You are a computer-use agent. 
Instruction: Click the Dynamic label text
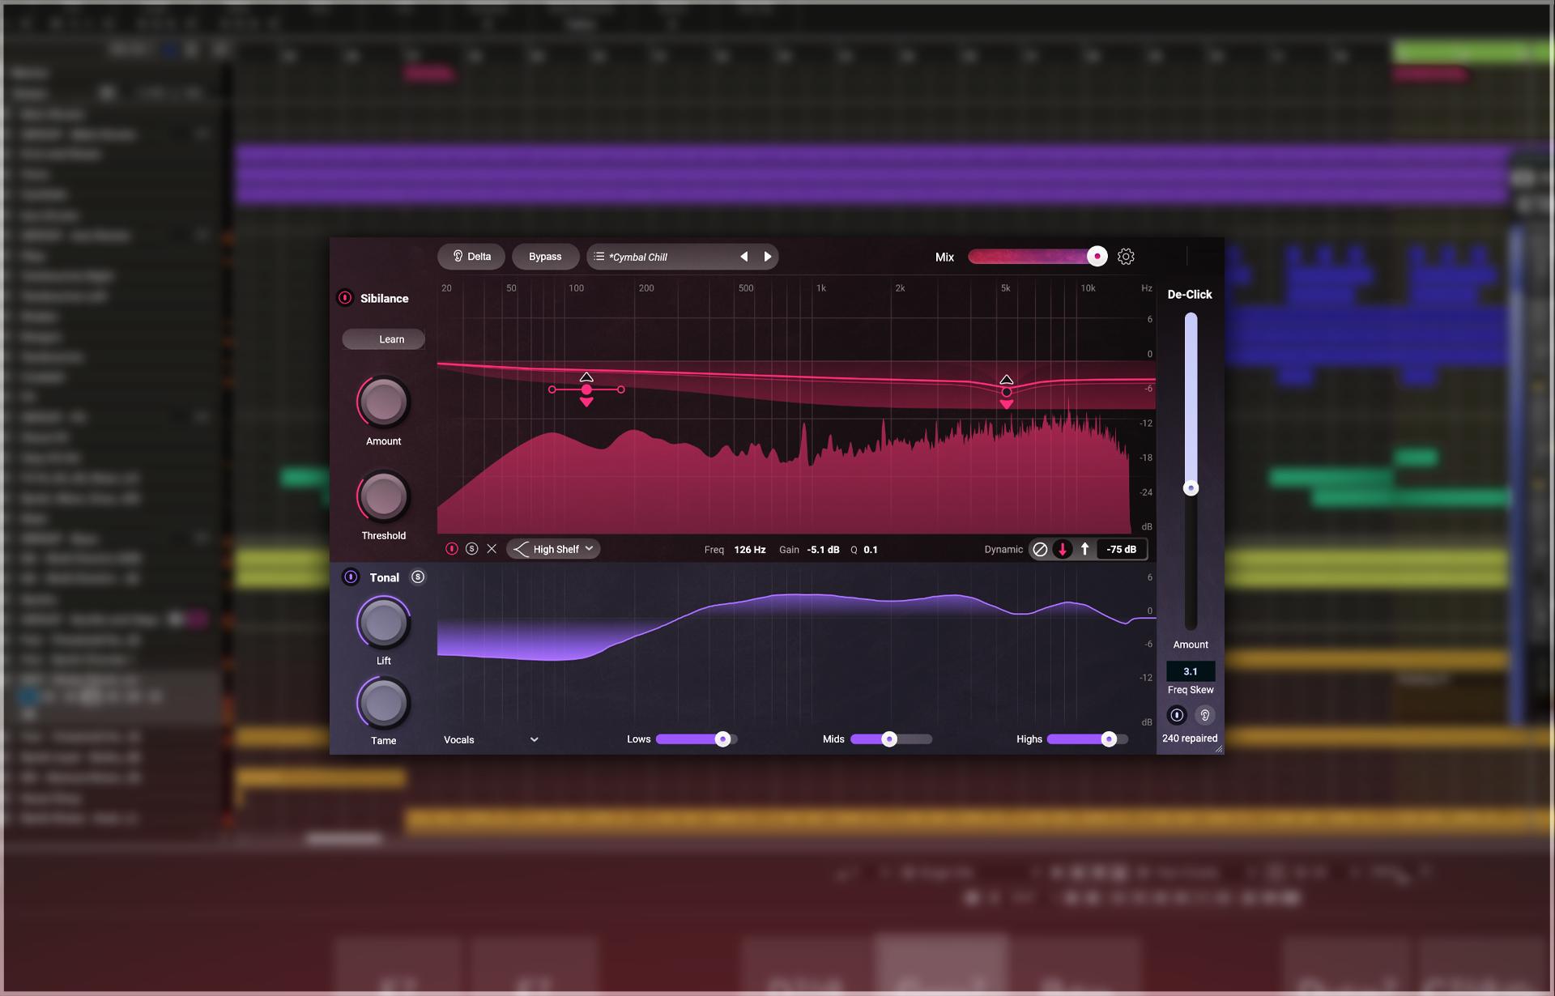[x=1003, y=550]
